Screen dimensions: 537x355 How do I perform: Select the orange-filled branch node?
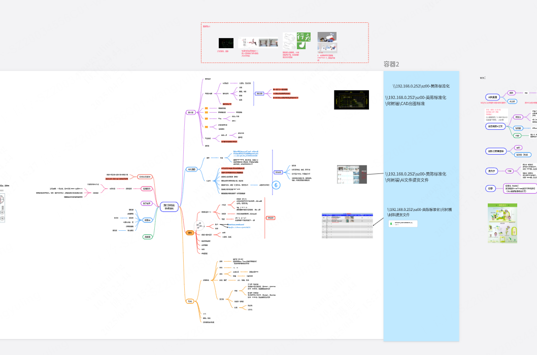coord(190,233)
